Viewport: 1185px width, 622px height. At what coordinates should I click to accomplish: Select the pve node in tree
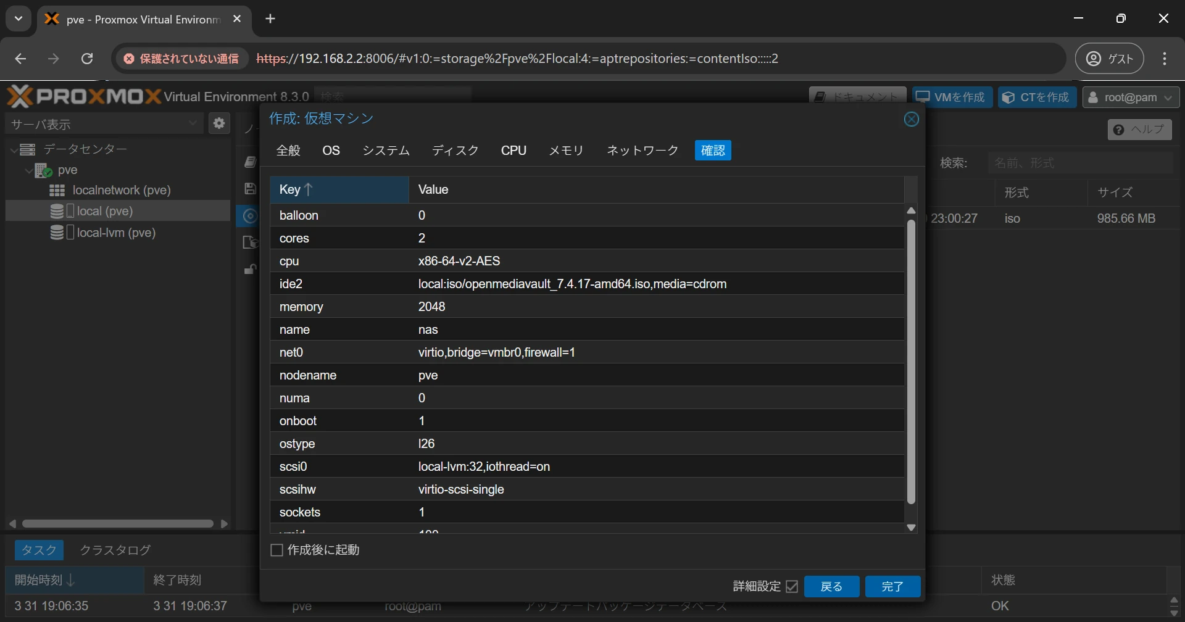(67, 170)
